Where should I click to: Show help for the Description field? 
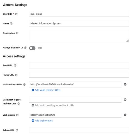tap(17, 33)
